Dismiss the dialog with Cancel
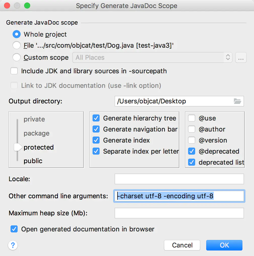This screenshot has height=256, width=254. [182, 245]
